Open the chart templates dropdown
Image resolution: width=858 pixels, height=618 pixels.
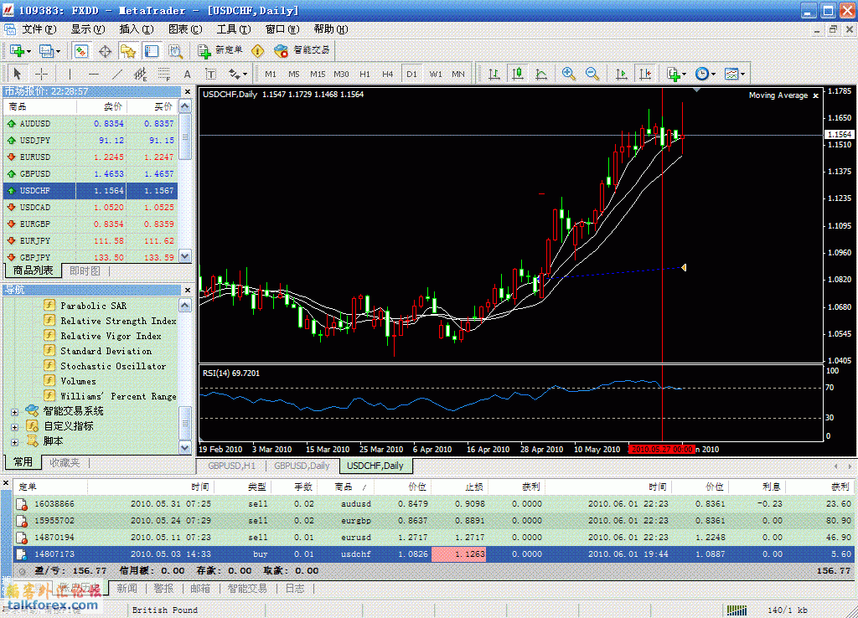[734, 74]
